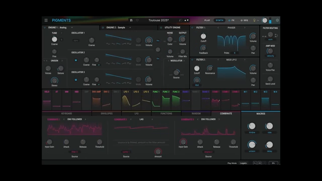The width and height of the screenshot is (322, 181).
Task: Open the FUNCTIONS modulation tab
Action: (167, 114)
